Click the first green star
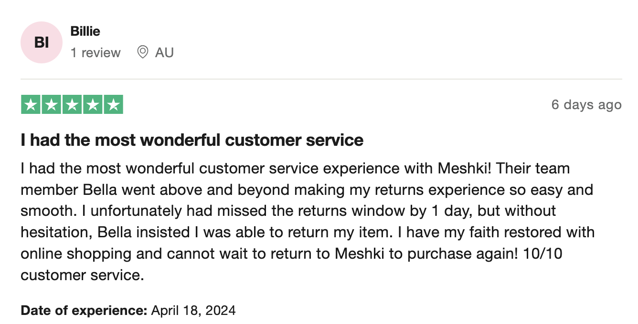This screenshot has height=324, width=638. click(x=31, y=105)
